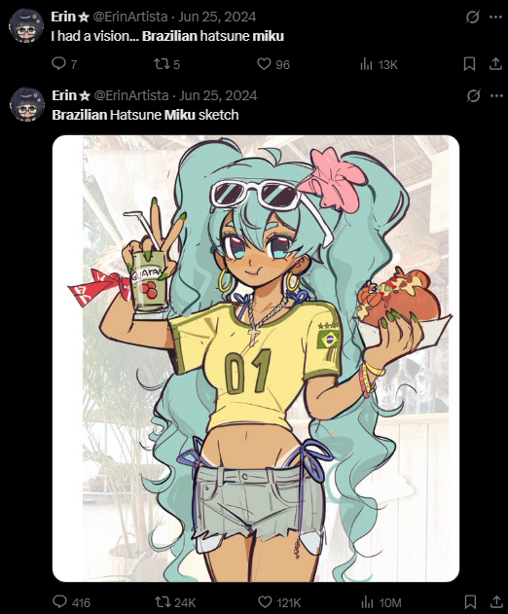Open more options menu on first tweet
The width and height of the screenshot is (508, 614).
coord(496,17)
